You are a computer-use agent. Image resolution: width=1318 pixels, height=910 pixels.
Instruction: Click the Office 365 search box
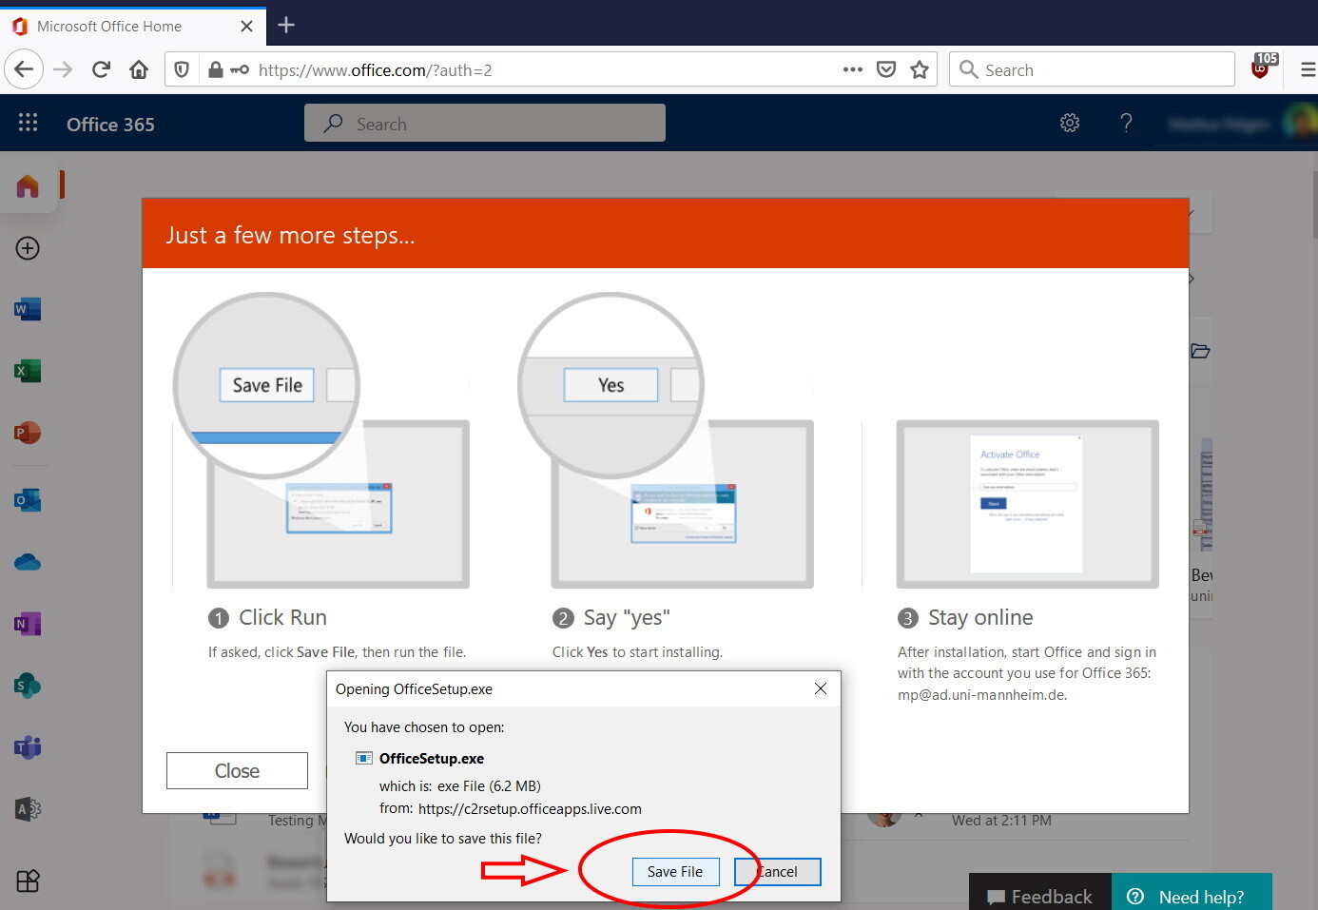tap(485, 124)
